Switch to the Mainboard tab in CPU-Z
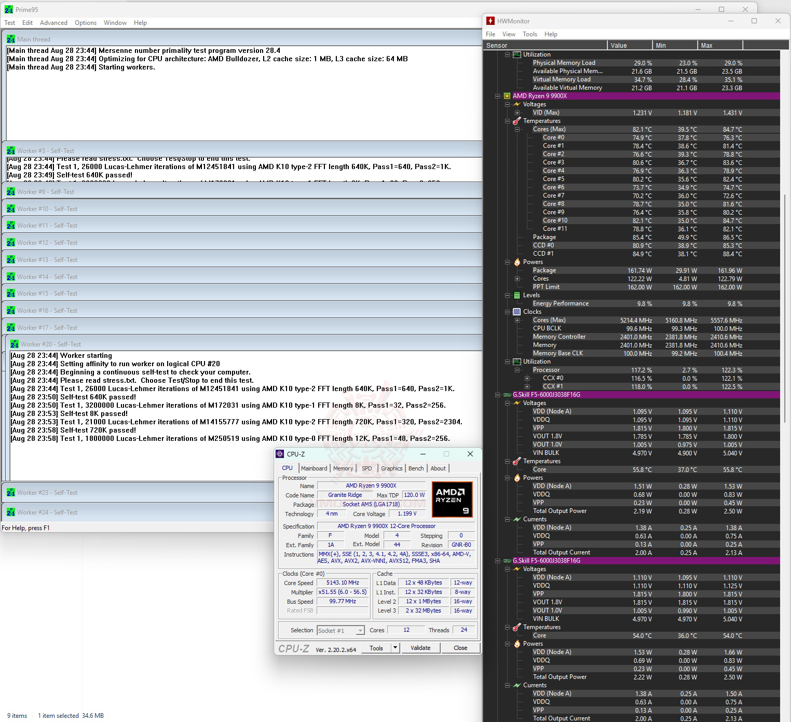Viewport: 791px width, 722px height. (314, 468)
